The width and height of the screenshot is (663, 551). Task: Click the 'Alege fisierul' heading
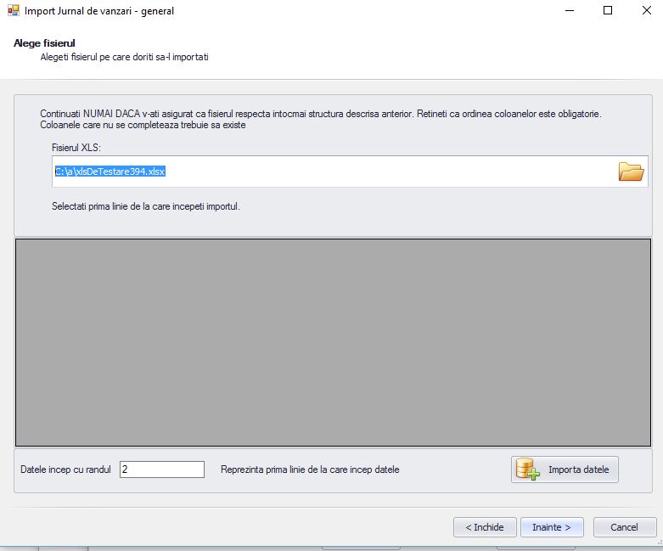click(40, 43)
